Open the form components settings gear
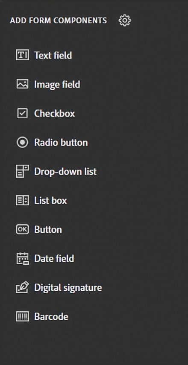188x365 pixels. click(x=125, y=20)
